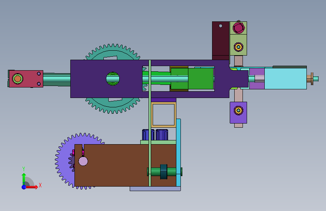326x211 pixels.
Task: Select the lavender base plate at the bottom
Action: point(155,188)
